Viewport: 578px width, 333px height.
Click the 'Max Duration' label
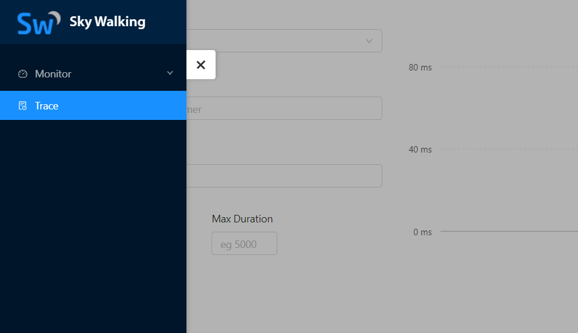coord(242,219)
